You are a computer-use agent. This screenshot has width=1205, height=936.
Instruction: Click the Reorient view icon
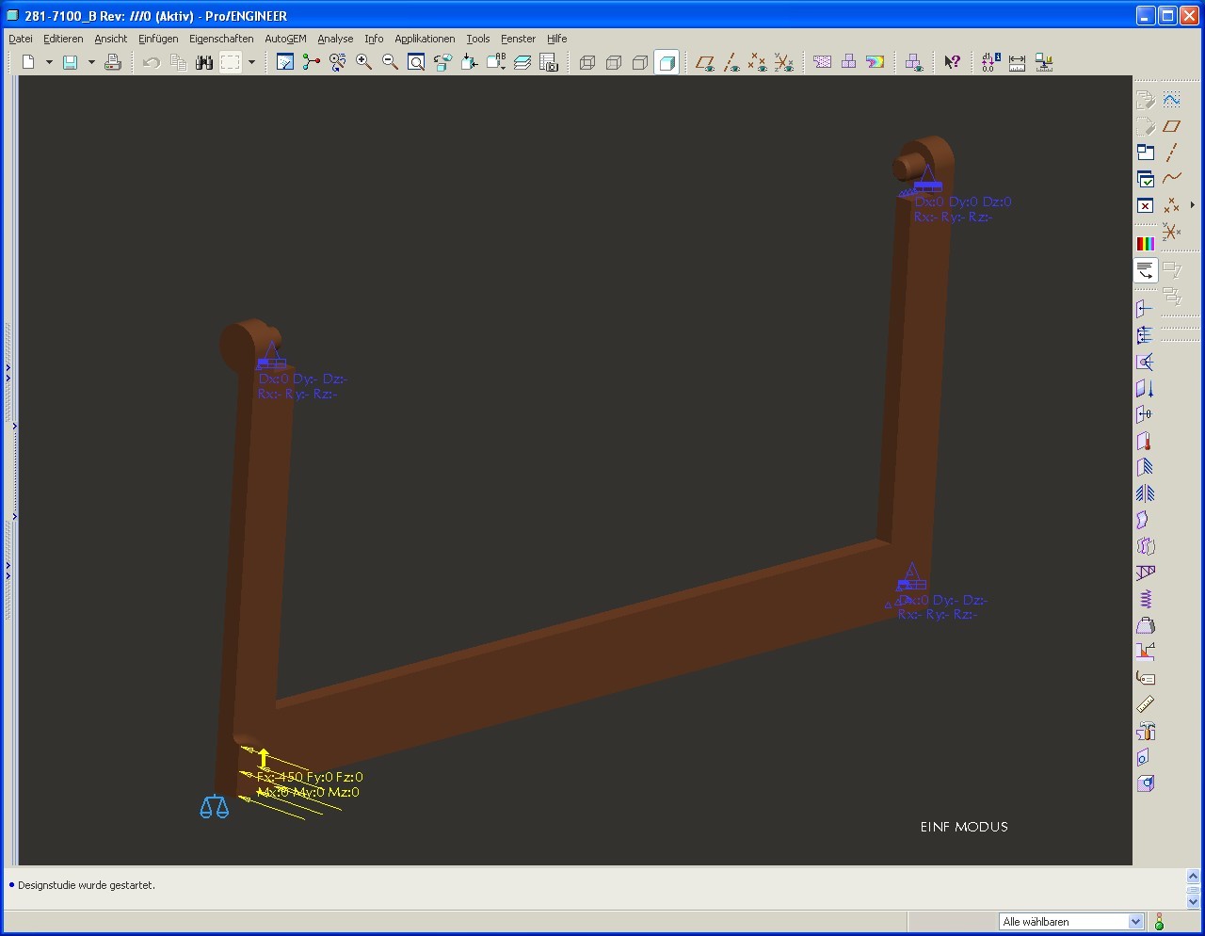pos(442,62)
